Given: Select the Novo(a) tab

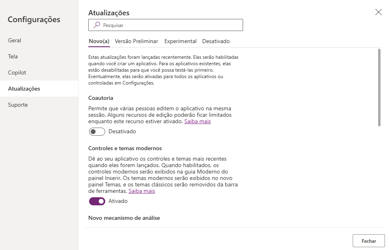Looking at the screenshot, I should (99, 41).
